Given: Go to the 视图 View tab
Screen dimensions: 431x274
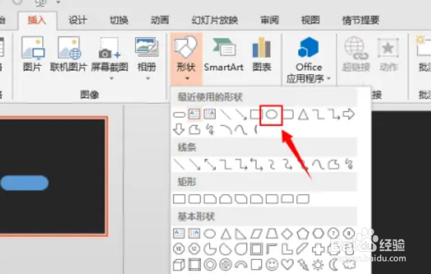Looking at the screenshot, I should tap(310, 20).
